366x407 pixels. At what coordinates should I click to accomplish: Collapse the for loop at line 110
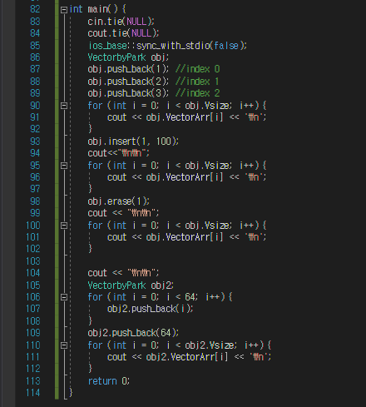coord(64,345)
